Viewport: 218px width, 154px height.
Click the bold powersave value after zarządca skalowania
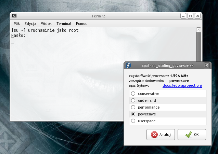179,81
